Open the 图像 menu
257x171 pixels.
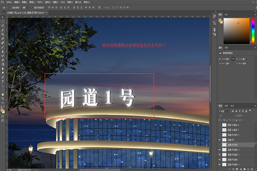[x=24, y=2]
